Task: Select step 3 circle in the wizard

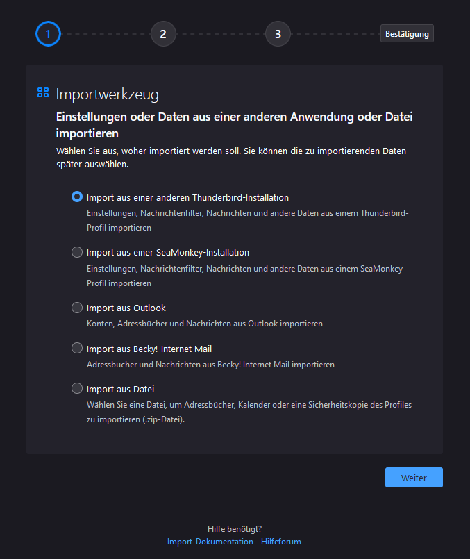Action: (x=278, y=33)
